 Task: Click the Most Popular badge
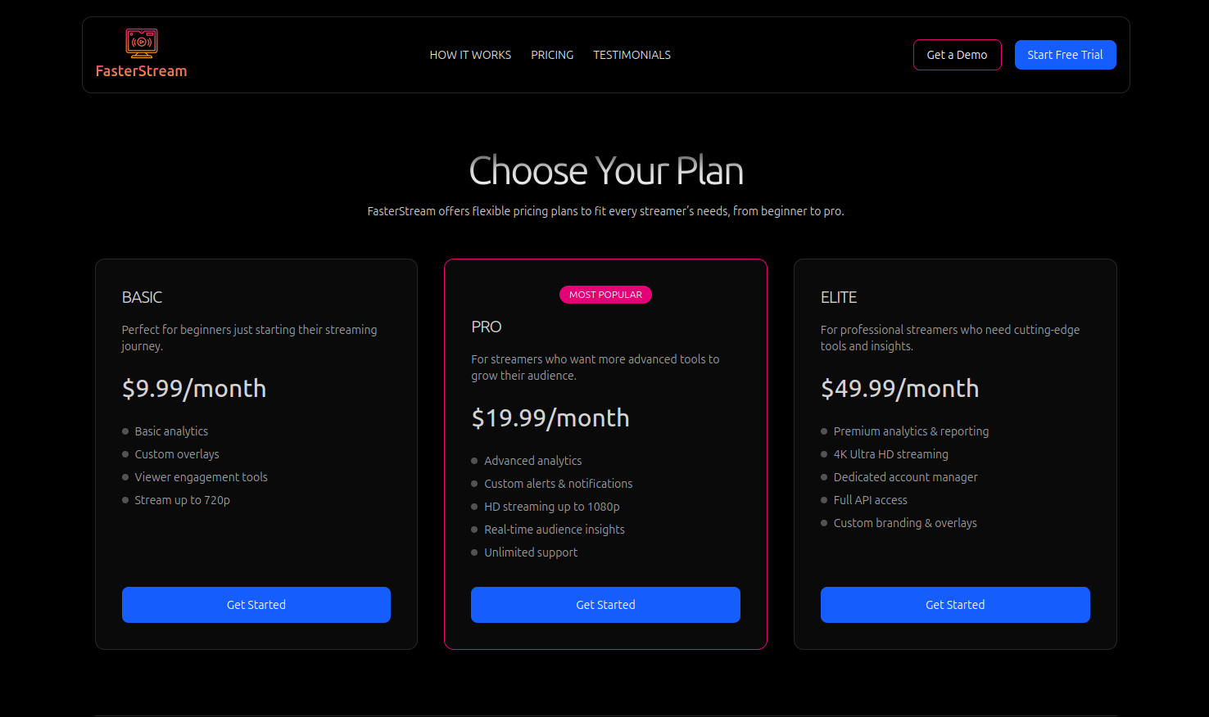coord(605,295)
